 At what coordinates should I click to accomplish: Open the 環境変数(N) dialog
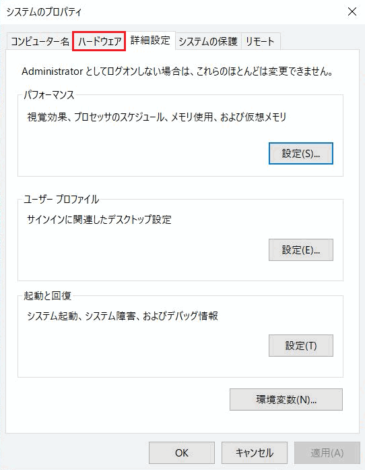tap(286, 400)
